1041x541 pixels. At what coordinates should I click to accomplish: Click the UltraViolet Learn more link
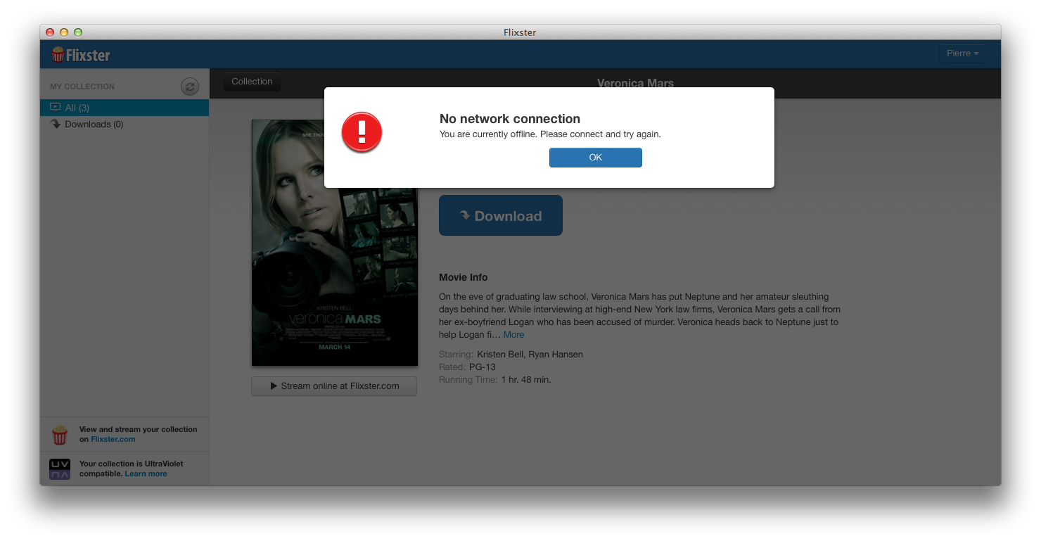146,474
